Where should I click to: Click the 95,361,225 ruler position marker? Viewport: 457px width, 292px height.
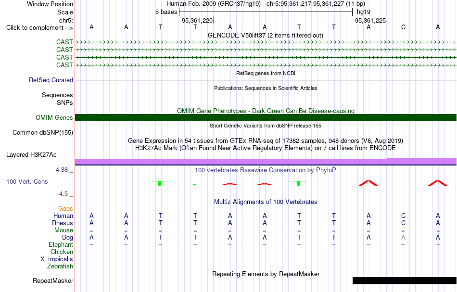point(371,20)
